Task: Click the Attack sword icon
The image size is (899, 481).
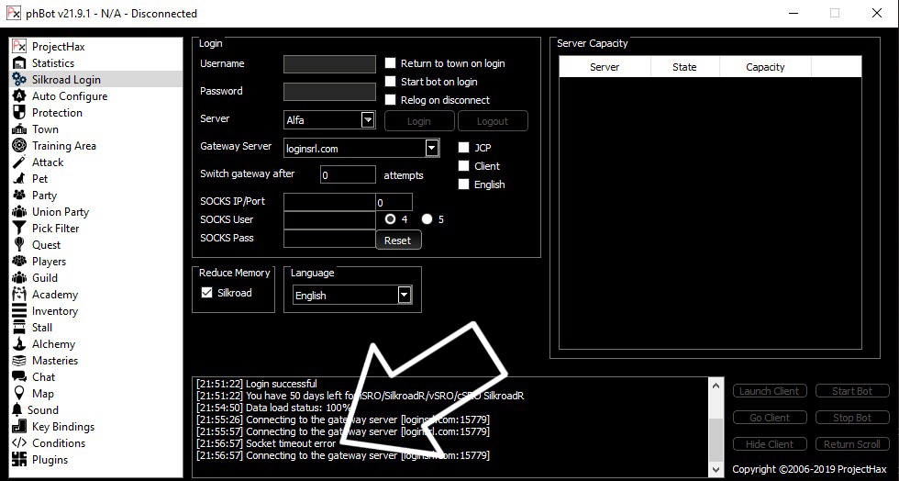Action: (19, 162)
